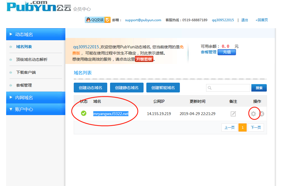Open 下载客户端 in the sidebar

26,72
